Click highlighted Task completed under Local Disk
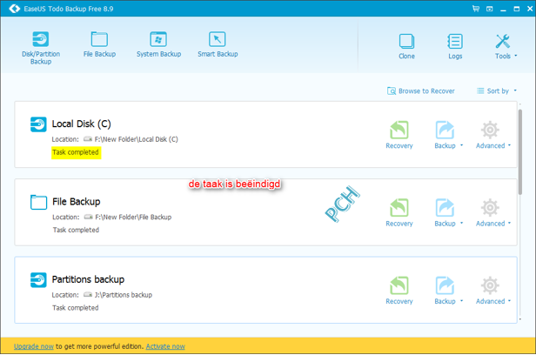The height and width of the screenshot is (355, 536). [77, 153]
